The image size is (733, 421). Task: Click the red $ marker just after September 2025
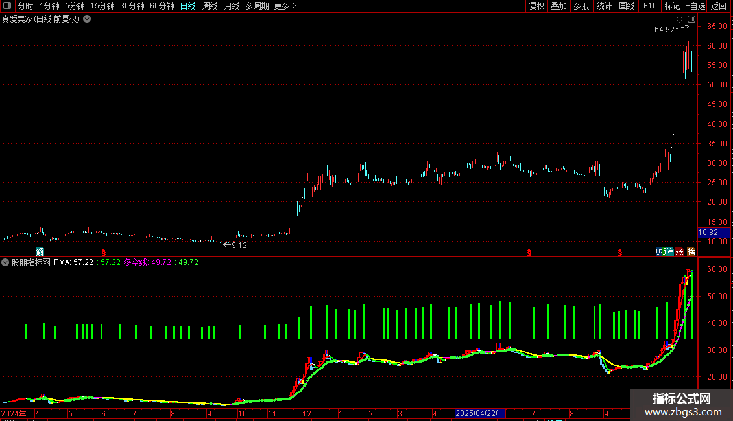tap(620, 253)
